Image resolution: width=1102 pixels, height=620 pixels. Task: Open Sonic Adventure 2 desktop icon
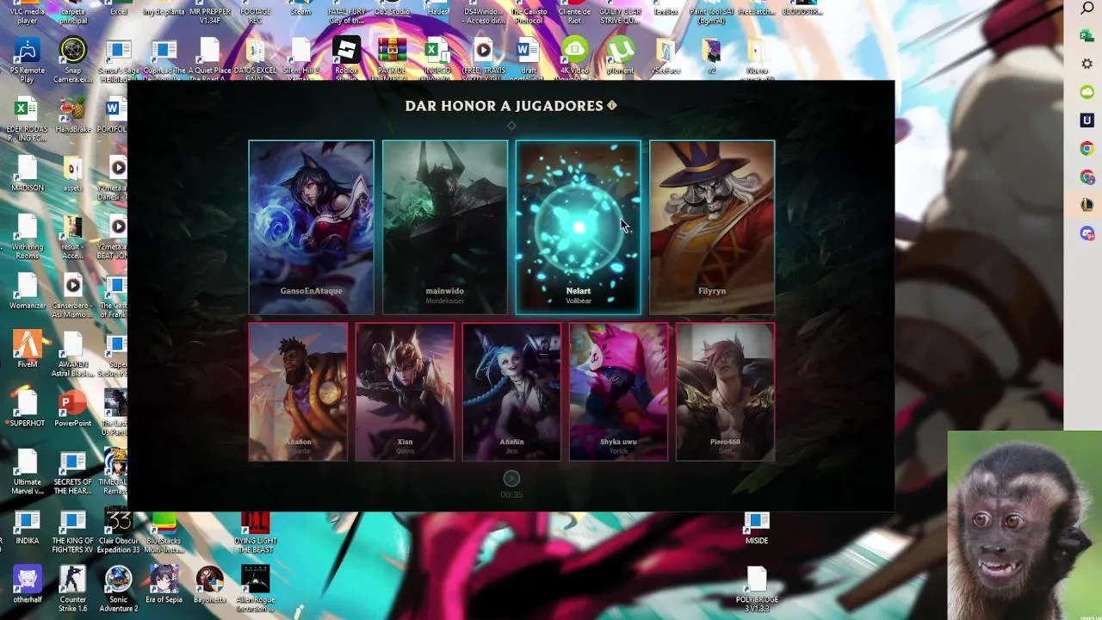pos(118,590)
